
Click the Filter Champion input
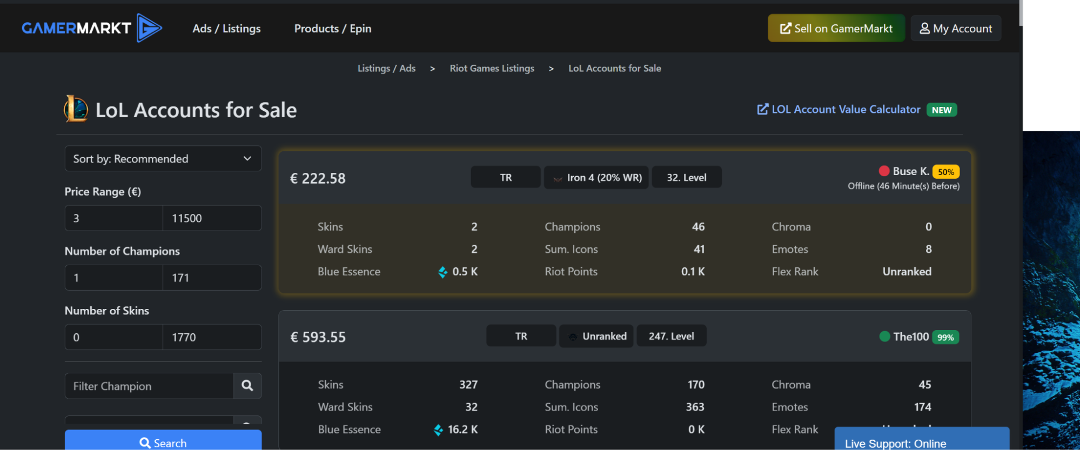[x=149, y=386]
